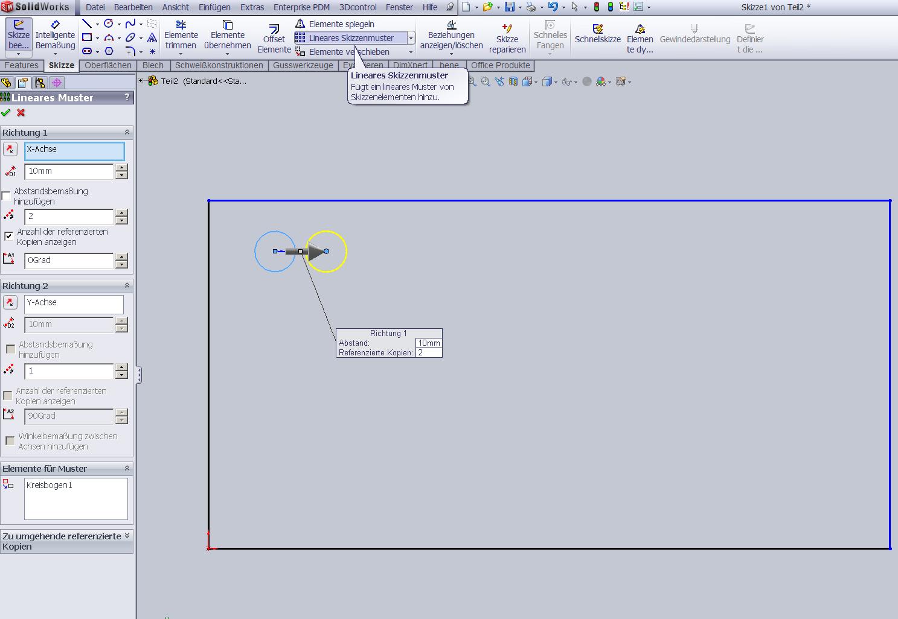Click Elemente spiegeln in the toolbar
Screen dimensions: 898x619
tap(341, 24)
